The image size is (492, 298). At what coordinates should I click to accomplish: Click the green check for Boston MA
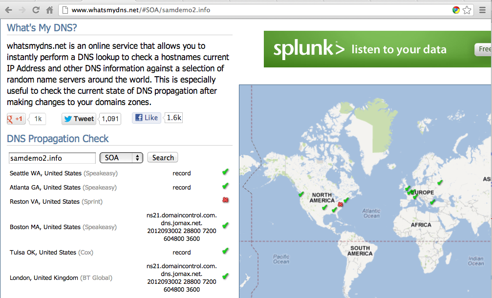pyautogui.click(x=225, y=225)
